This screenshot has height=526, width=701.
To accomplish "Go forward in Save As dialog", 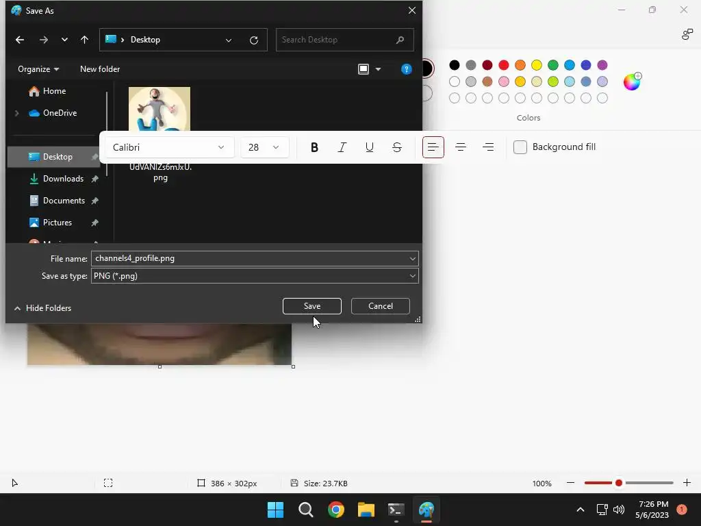I will (43, 40).
